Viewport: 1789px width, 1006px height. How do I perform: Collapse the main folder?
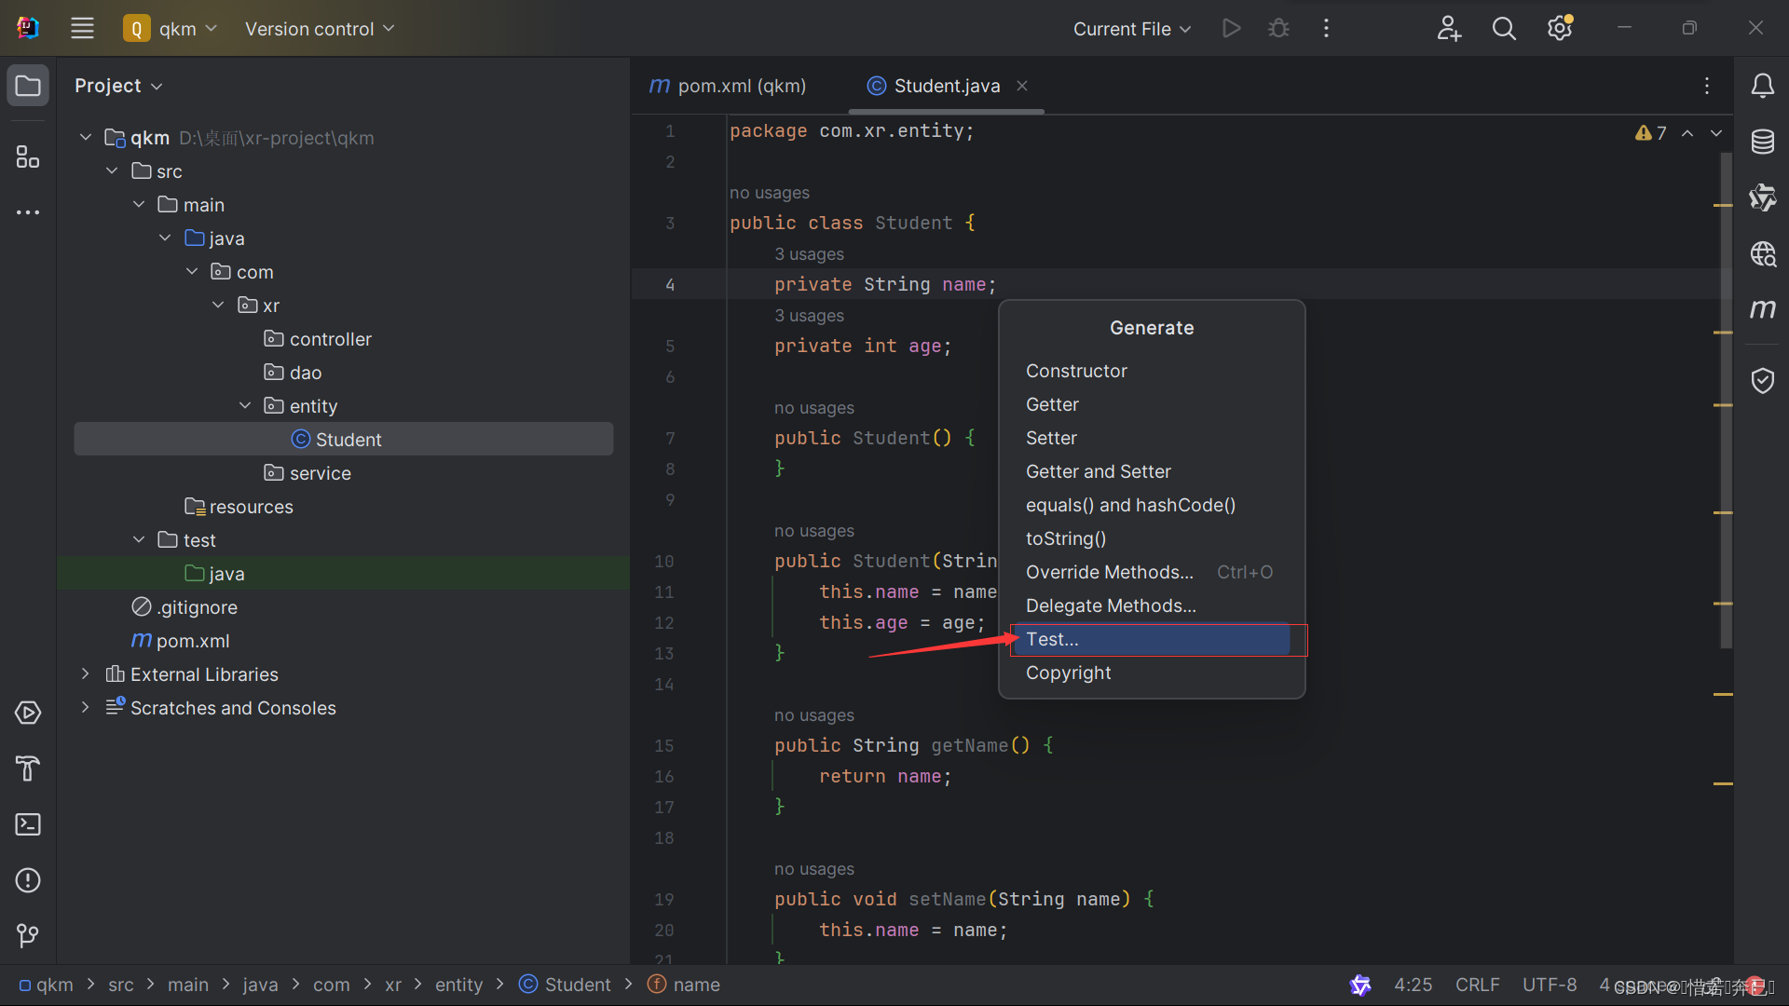click(x=139, y=205)
